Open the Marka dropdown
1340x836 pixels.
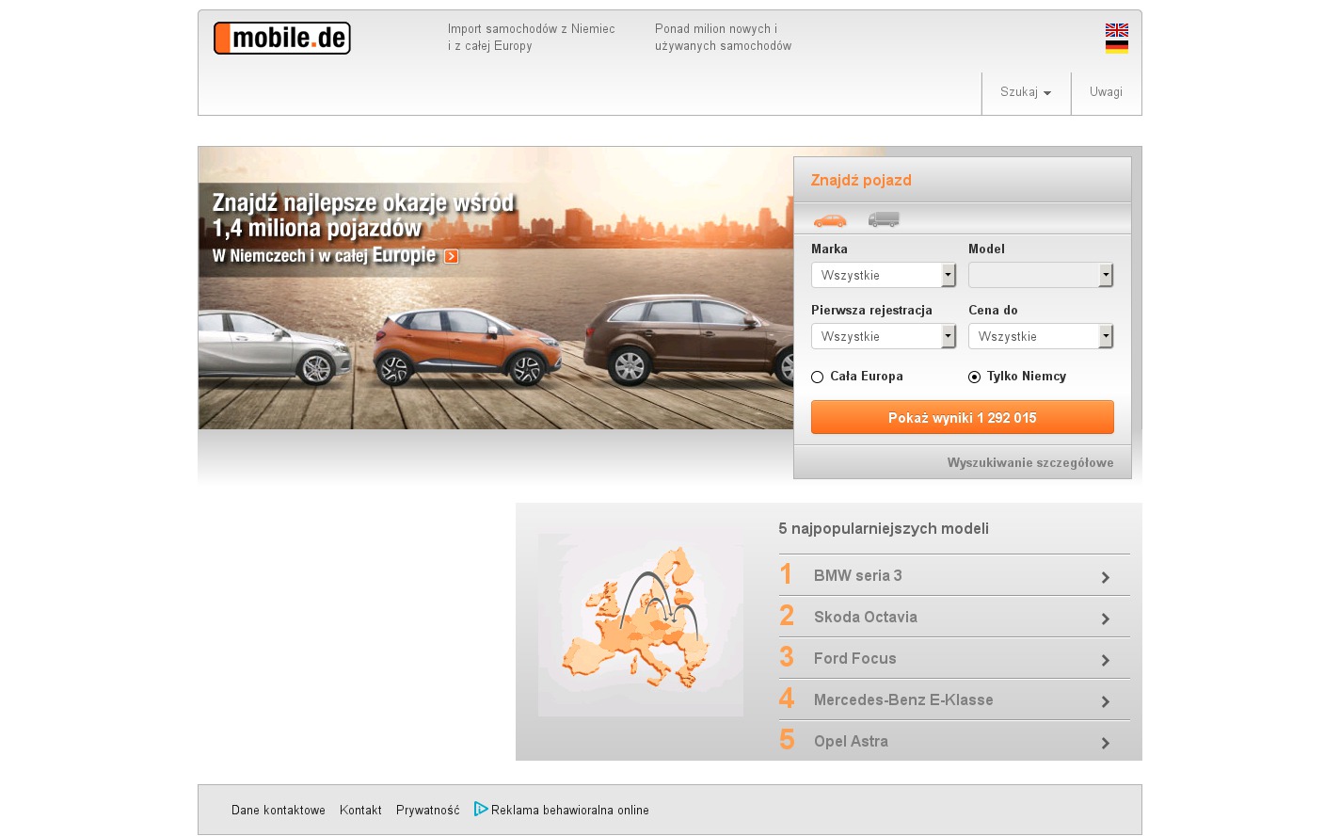883,275
